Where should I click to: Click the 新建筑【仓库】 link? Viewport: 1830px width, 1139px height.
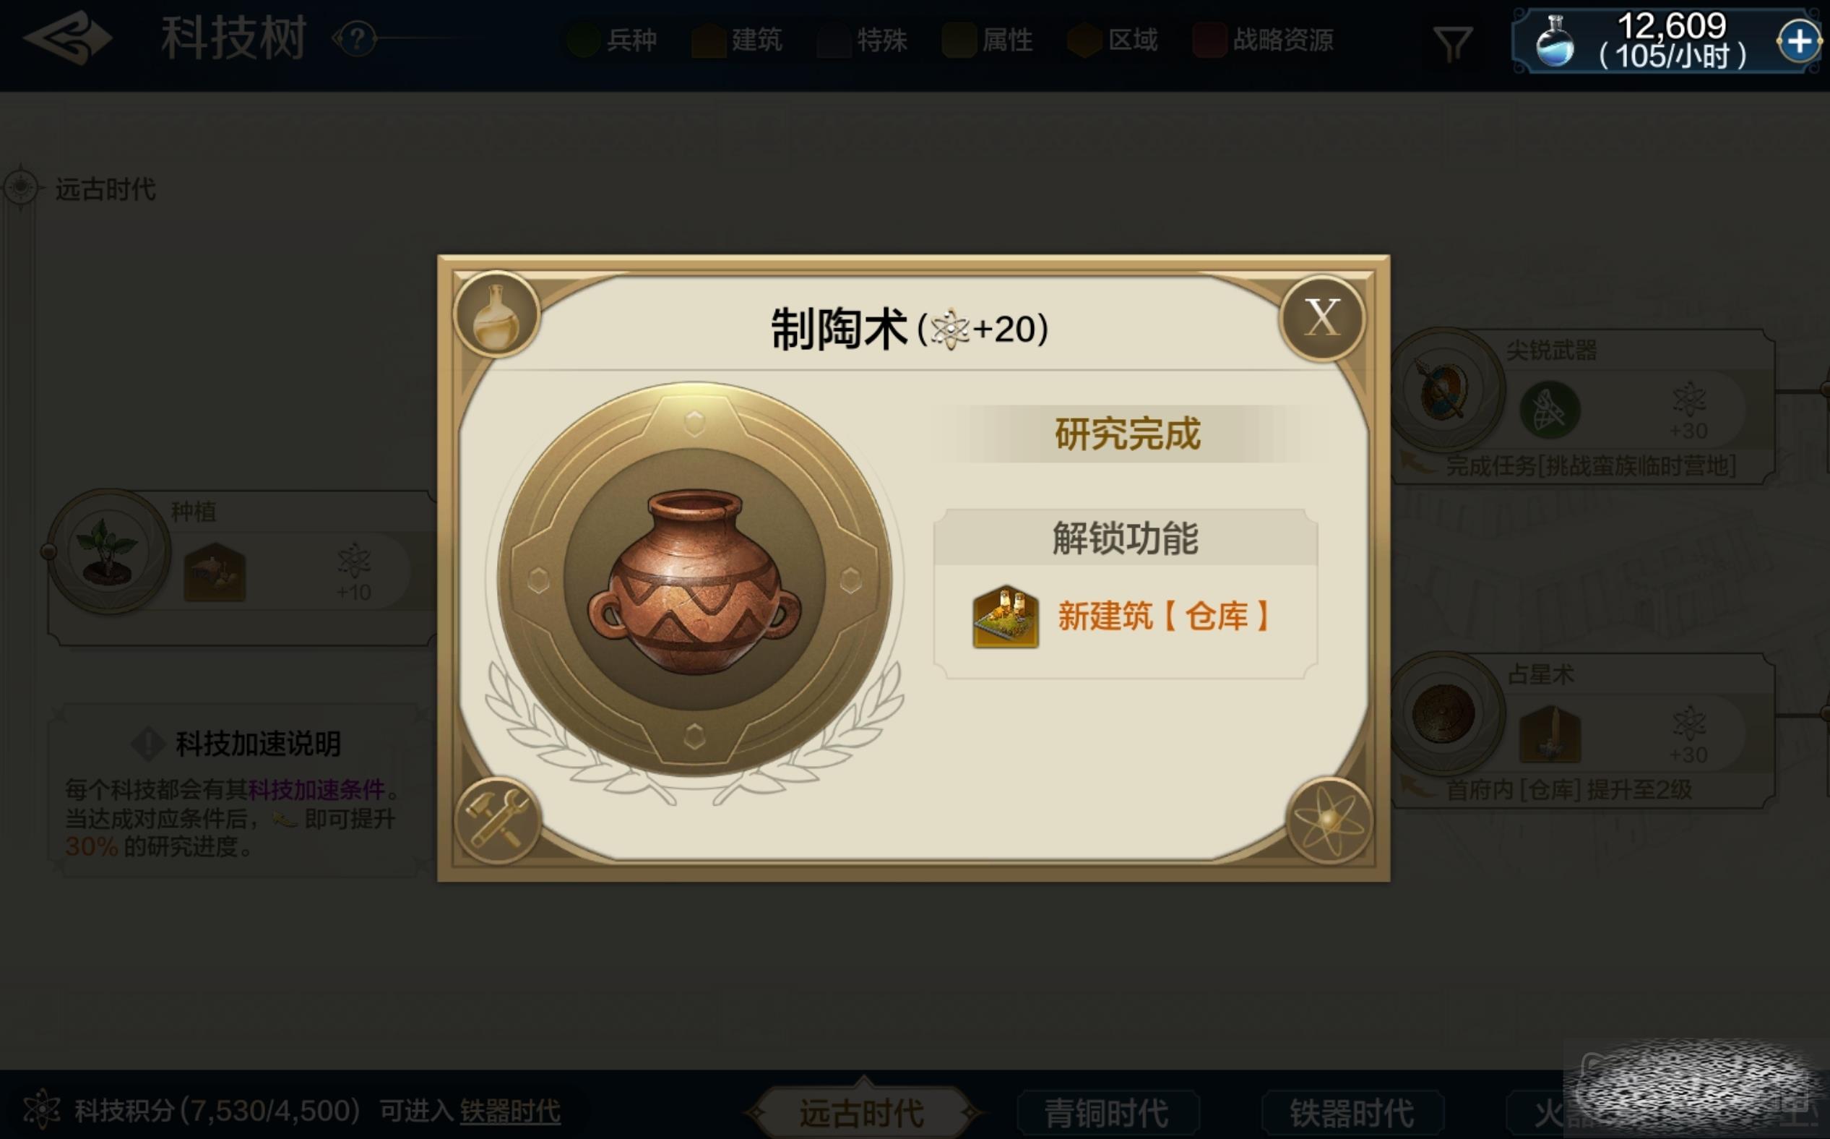coord(1165,616)
